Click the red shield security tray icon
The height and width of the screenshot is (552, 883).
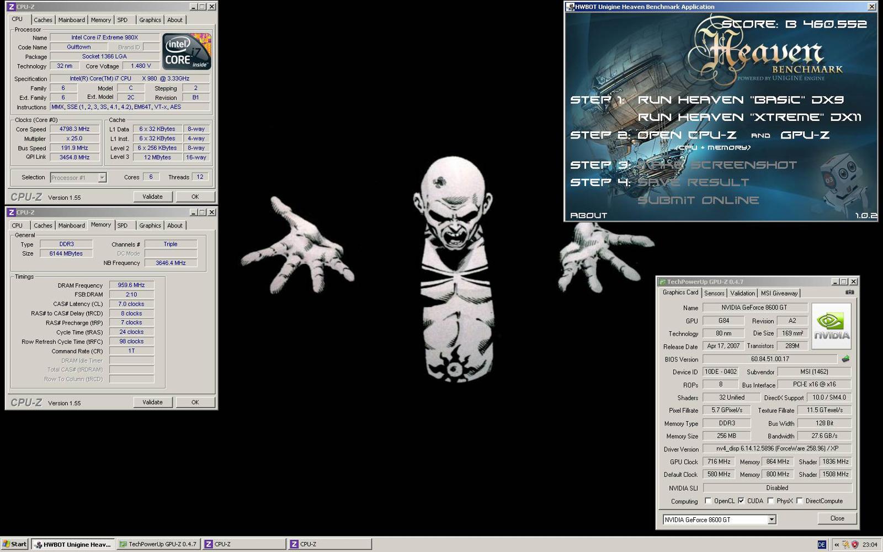[x=855, y=544]
